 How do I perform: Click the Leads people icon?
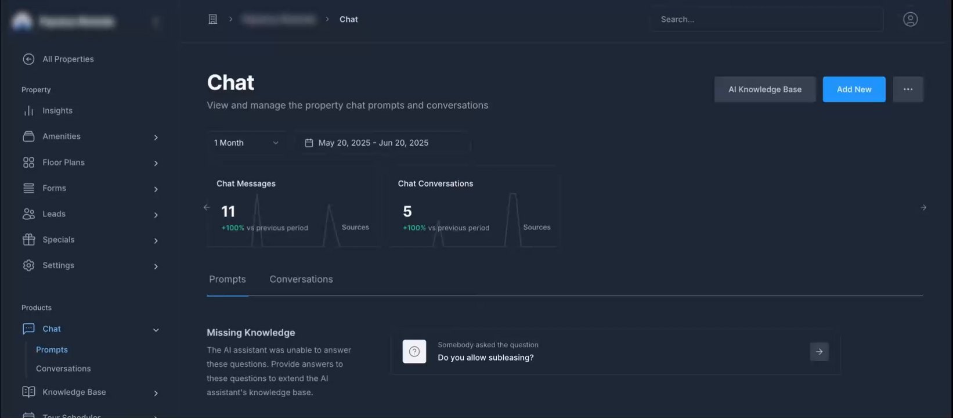(x=28, y=214)
